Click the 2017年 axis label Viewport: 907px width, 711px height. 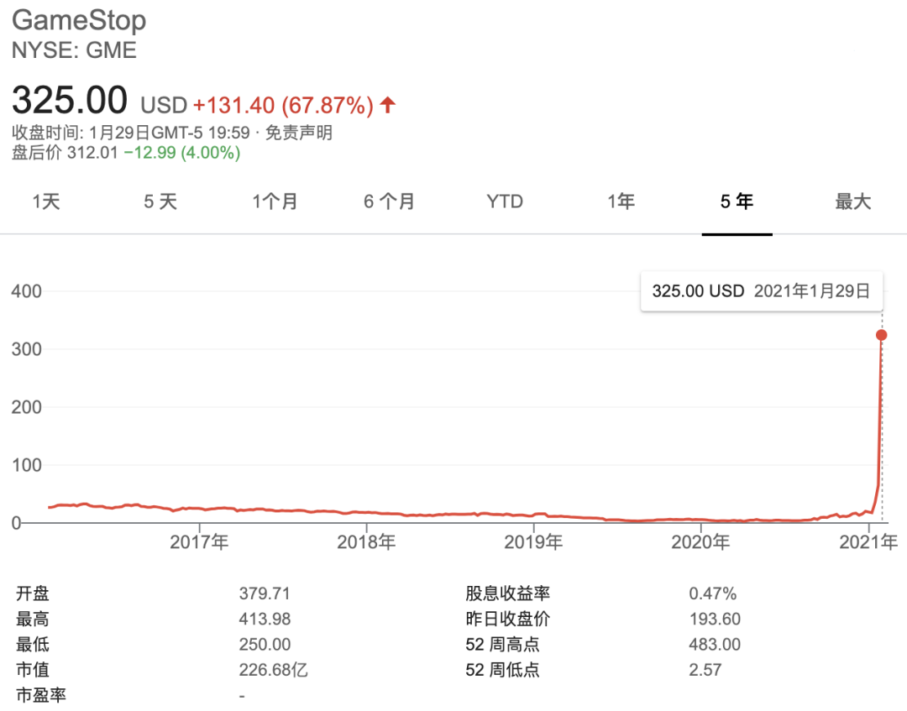[199, 541]
